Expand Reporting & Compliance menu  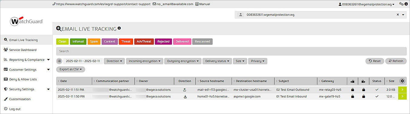[x=27, y=60]
